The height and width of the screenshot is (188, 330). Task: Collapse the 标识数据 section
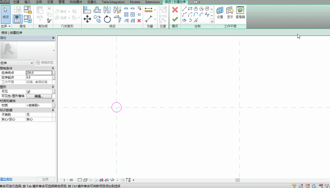click(53, 110)
